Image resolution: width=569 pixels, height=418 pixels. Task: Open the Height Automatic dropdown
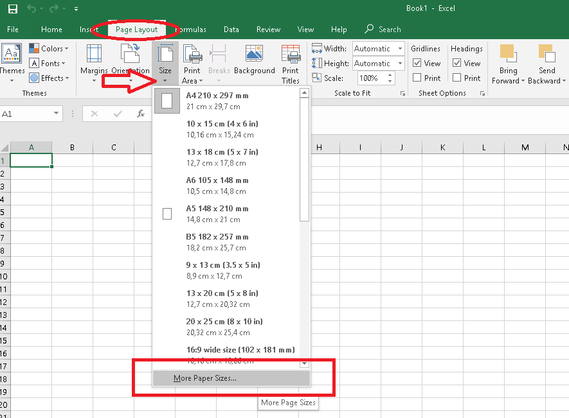click(399, 63)
